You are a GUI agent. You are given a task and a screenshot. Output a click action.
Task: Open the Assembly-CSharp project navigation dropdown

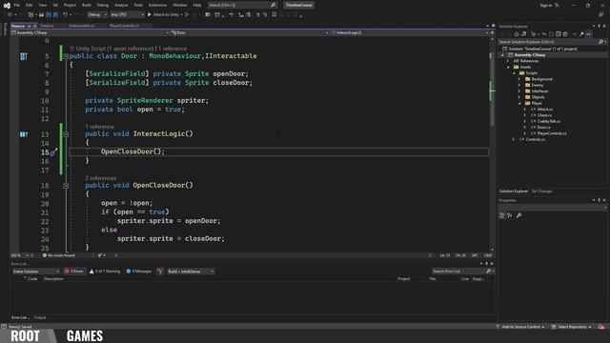coord(91,32)
